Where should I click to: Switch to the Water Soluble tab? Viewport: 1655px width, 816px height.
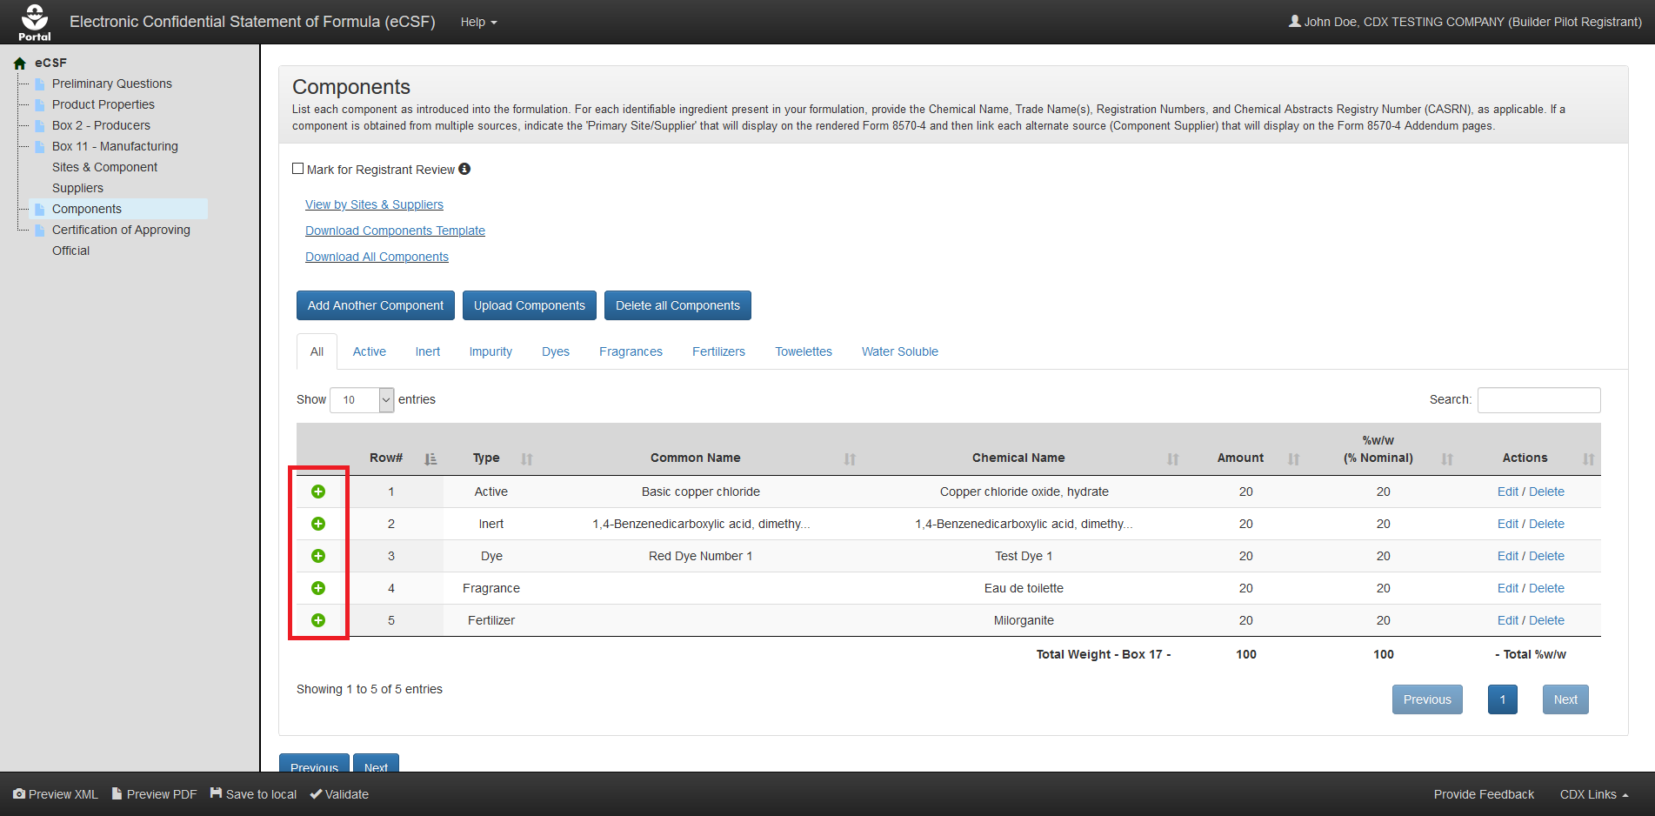coord(900,351)
